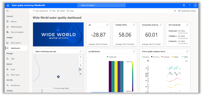Open the Permissions page
This screenshot has width=203, height=96.
point(15,85)
